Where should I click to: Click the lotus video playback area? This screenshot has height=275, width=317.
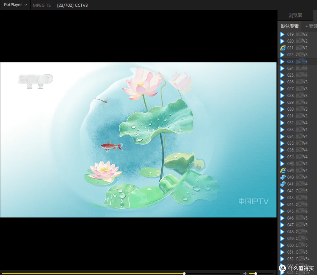coord(138,140)
